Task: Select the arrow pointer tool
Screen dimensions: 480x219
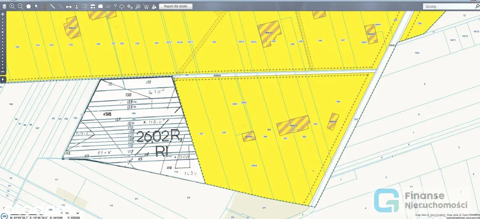Action: pos(36,6)
